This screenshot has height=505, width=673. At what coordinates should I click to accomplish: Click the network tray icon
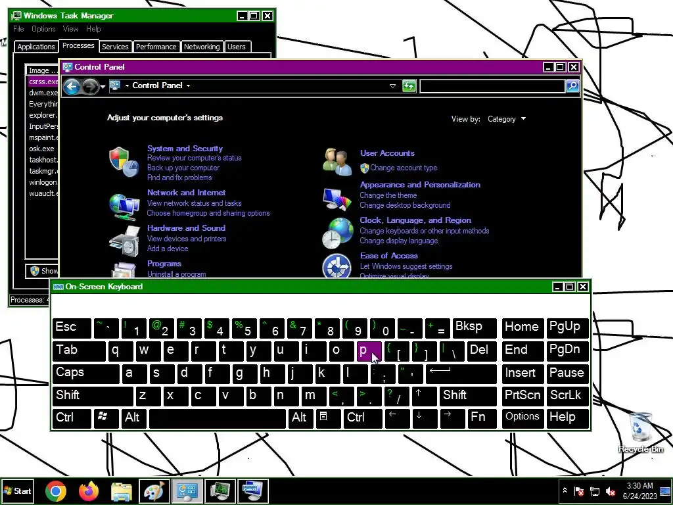pyautogui.click(x=595, y=491)
